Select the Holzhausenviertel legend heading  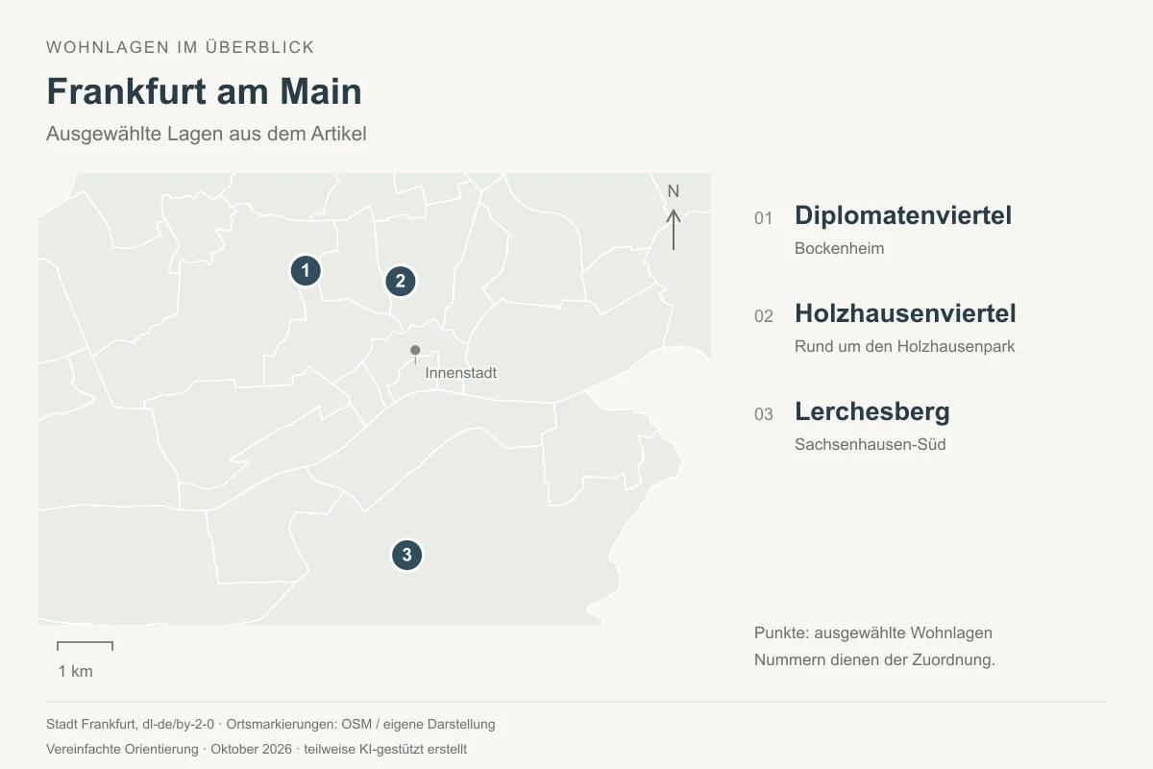905,313
